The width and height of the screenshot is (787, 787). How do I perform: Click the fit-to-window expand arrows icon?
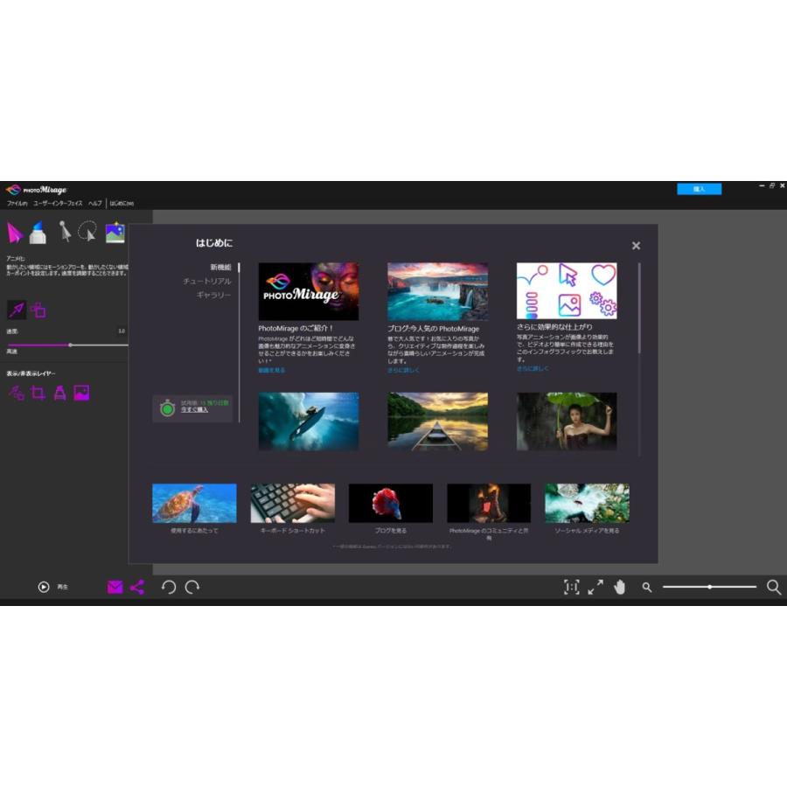595,588
